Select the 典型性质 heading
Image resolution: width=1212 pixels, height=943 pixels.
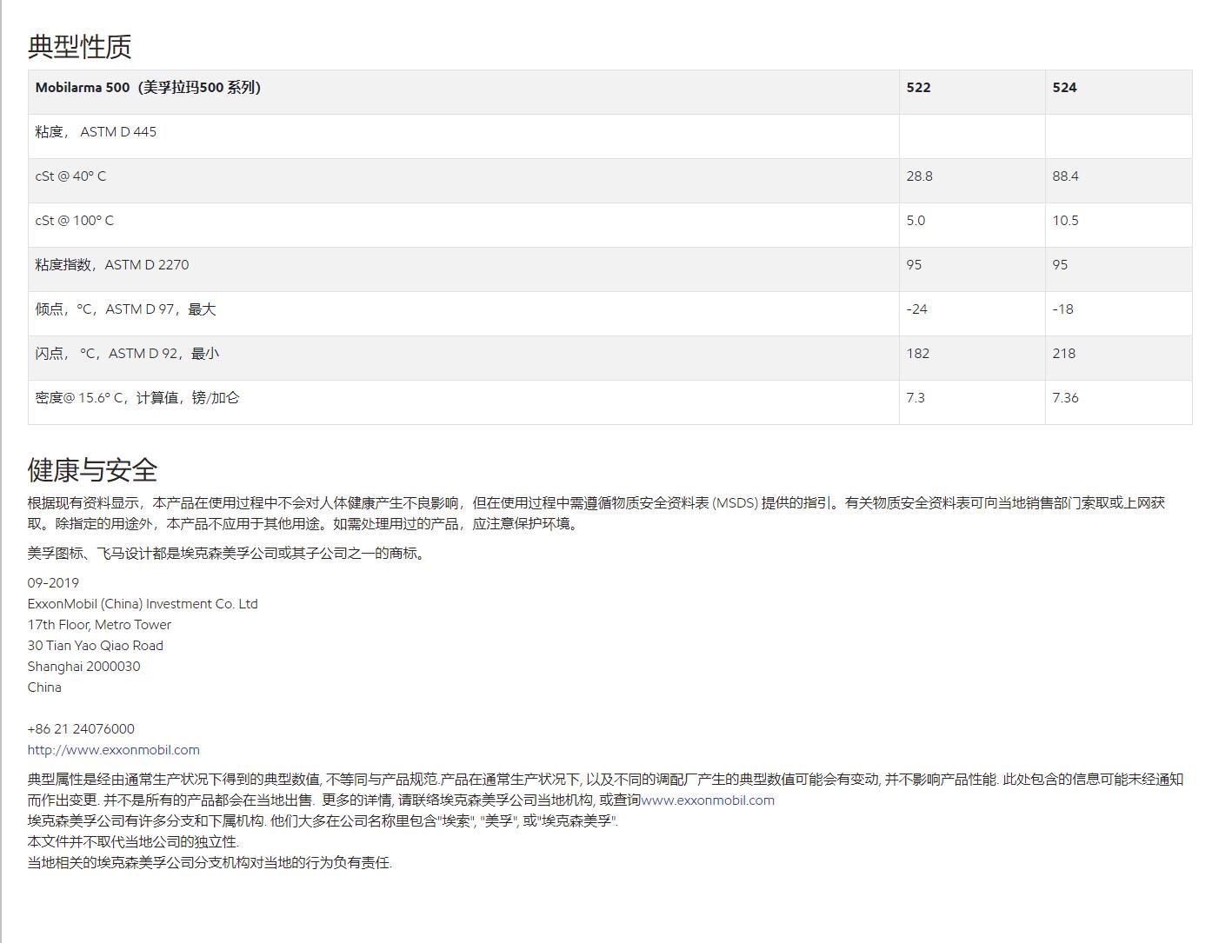pyautogui.click(x=80, y=46)
